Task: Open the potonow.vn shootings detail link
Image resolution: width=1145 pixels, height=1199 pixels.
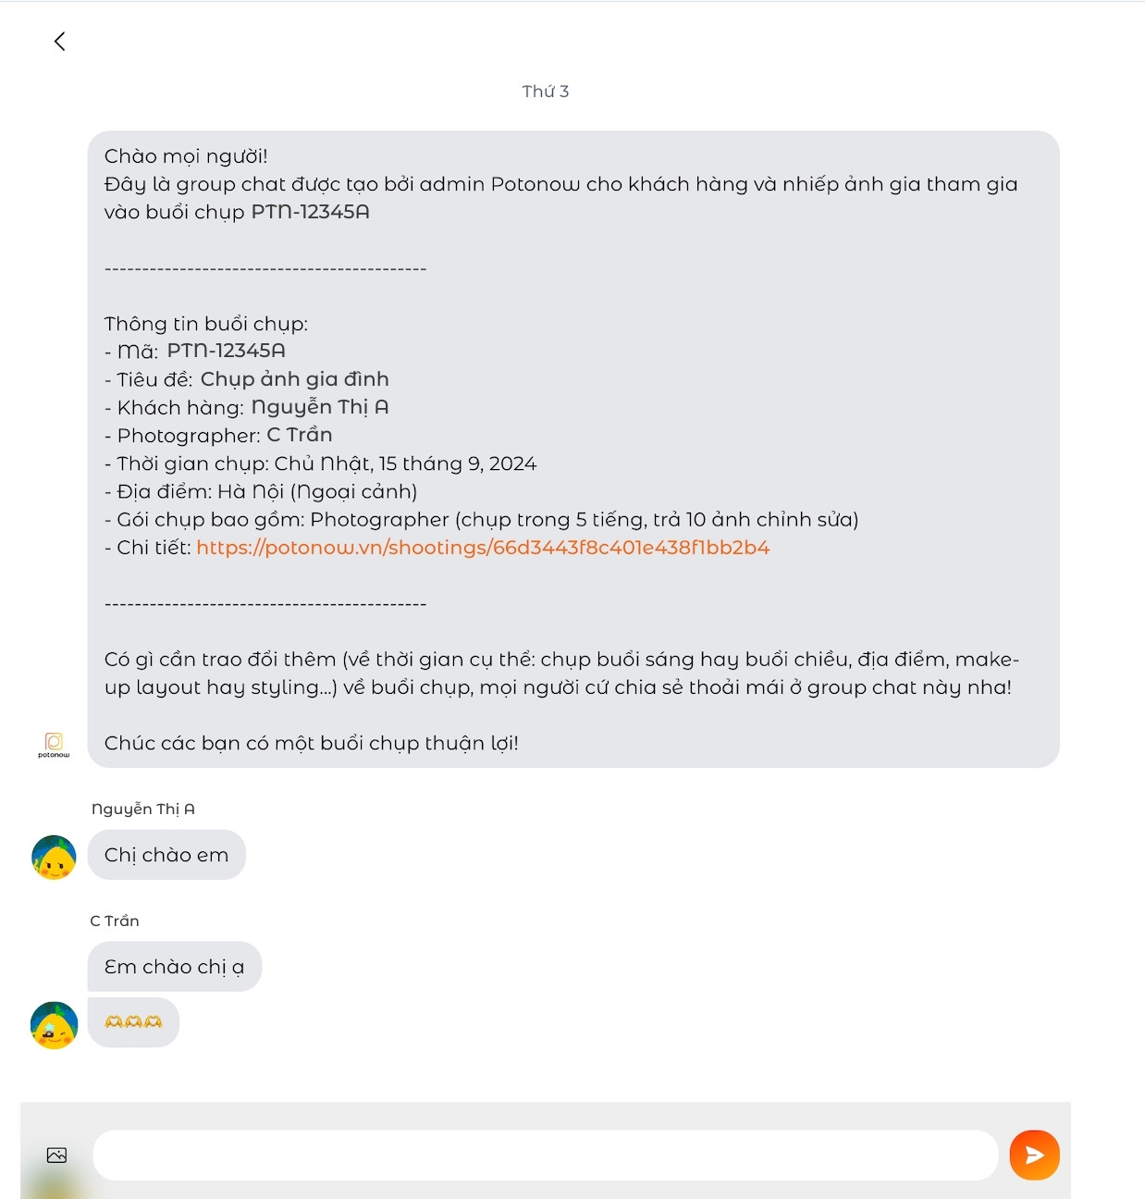Action: point(483,548)
